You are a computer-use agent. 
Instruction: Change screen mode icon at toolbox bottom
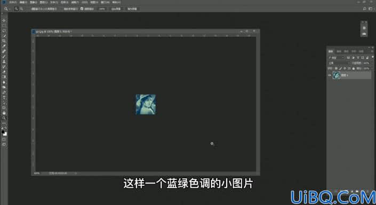coord(4,144)
